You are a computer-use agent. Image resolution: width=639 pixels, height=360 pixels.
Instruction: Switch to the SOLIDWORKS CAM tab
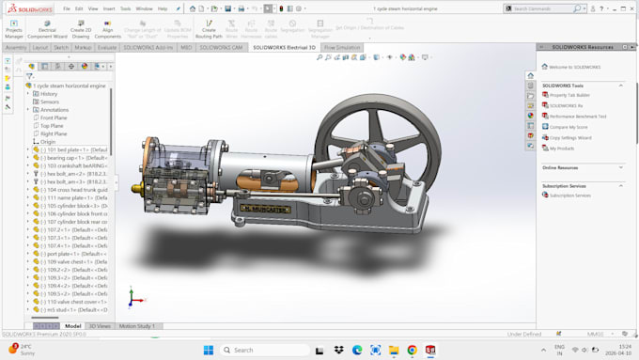tap(221, 48)
